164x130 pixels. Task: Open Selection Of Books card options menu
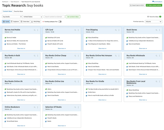78,107
